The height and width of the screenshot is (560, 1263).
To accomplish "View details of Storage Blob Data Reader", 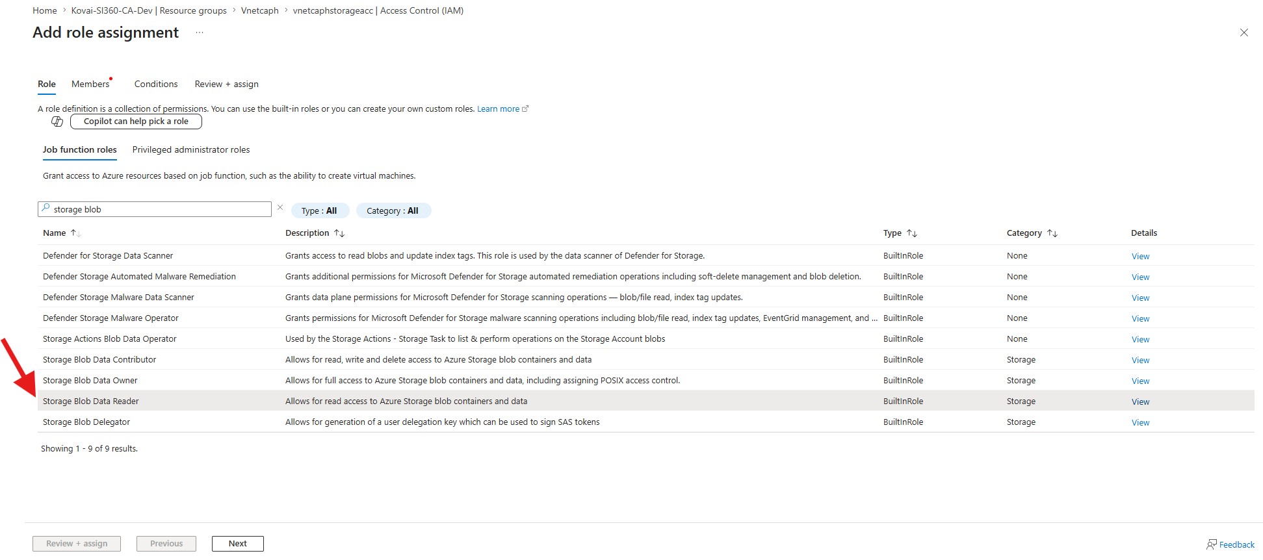I will 1140,402.
